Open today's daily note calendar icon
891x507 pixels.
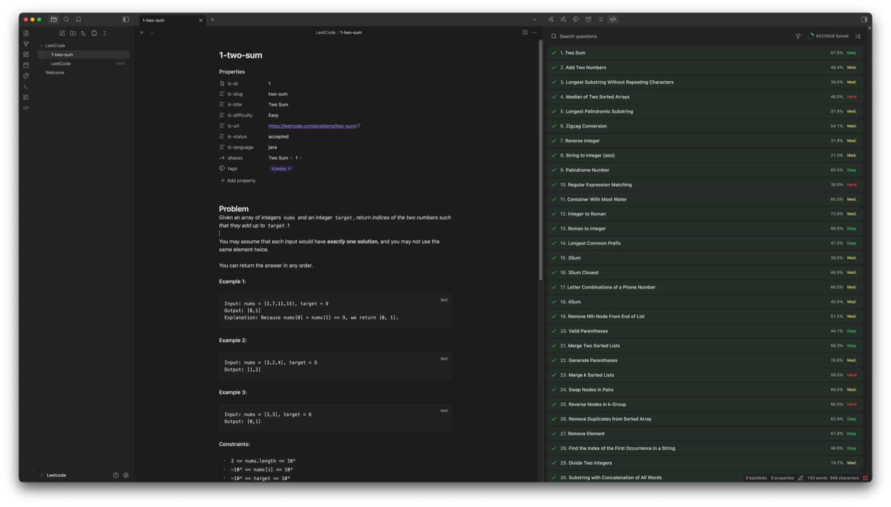[26, 65]
